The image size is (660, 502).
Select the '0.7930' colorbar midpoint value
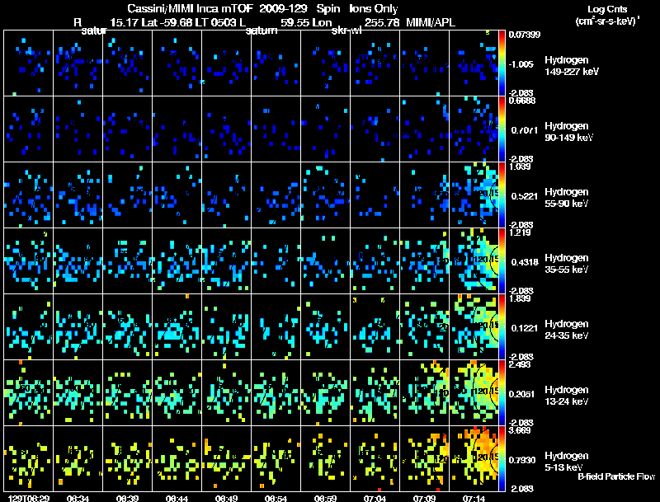click(x=524, y=460)
